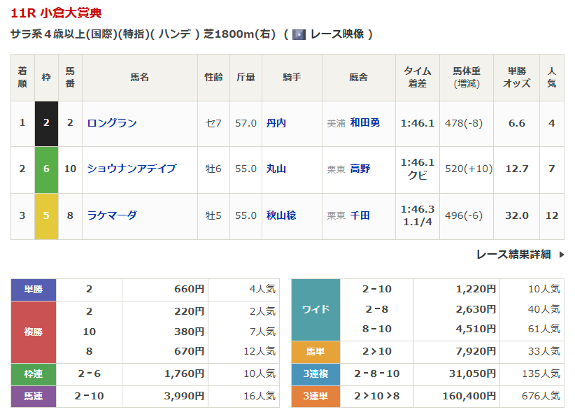Open jockey 丸山 page
The image size is (575, 412).
point(276,169)
